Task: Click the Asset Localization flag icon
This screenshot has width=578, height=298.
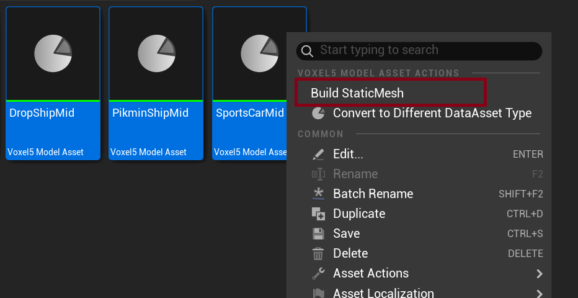Action: tap(318, 293)
